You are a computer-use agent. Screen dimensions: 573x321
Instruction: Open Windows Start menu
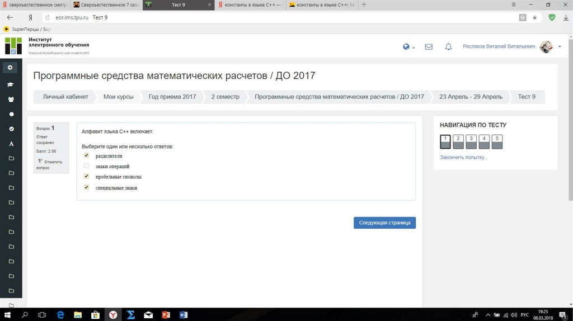coord(7,315)
